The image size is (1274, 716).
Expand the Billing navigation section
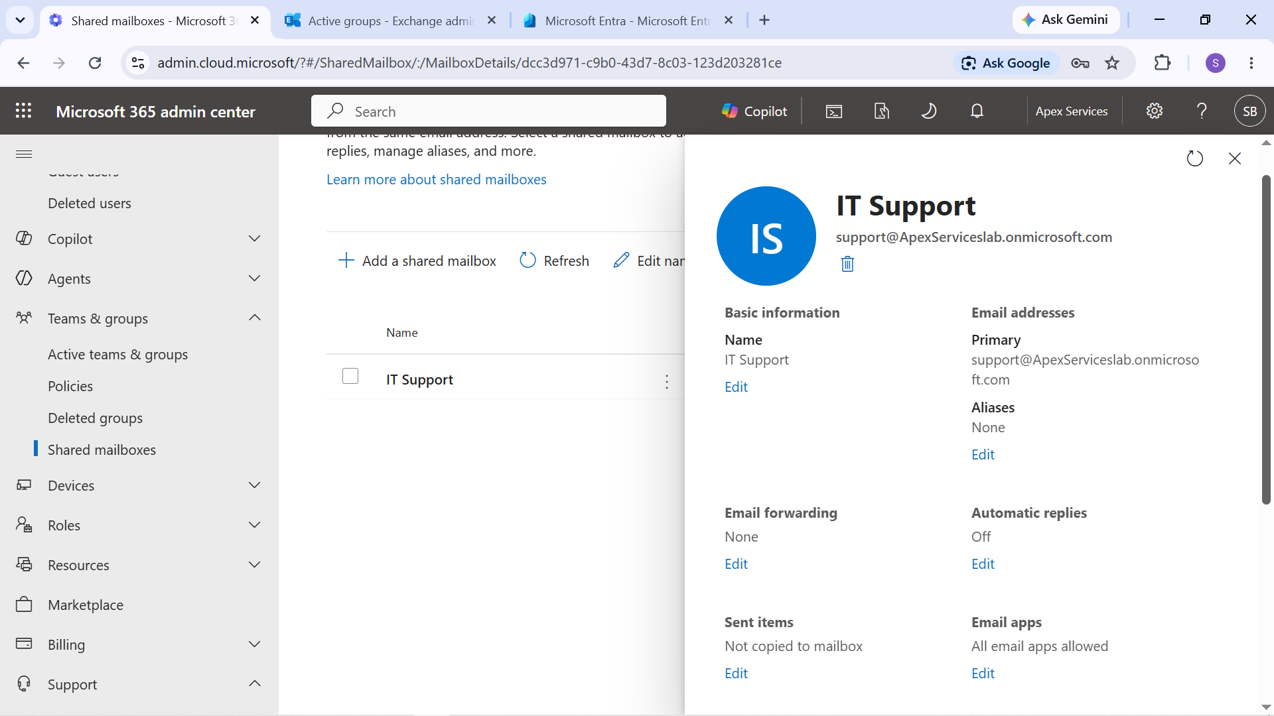coord(254,644)
